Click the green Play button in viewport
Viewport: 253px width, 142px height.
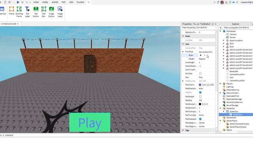pos(90,122)
